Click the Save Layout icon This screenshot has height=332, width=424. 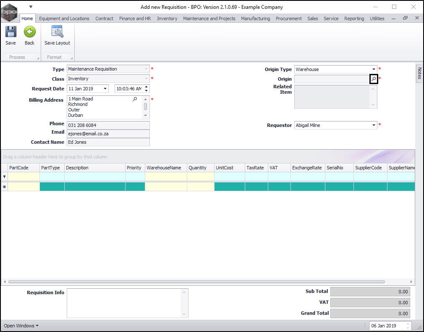(x=57, y=32)
